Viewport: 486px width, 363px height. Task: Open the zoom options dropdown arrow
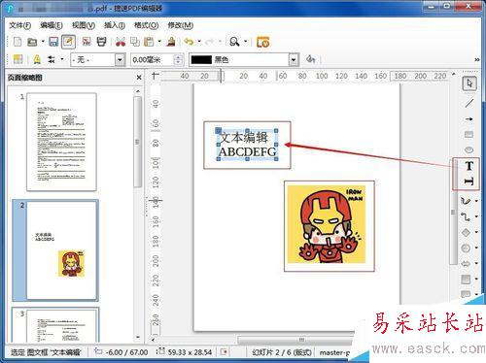[245, 42]
